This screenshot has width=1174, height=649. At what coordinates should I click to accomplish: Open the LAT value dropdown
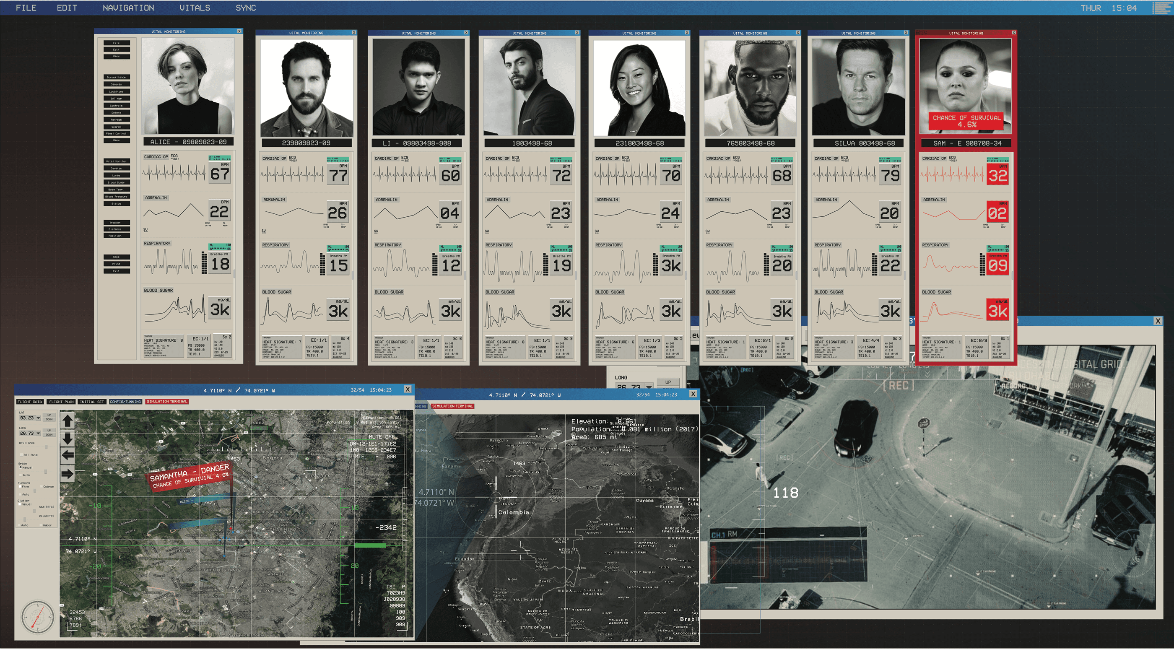click(38, 418)
